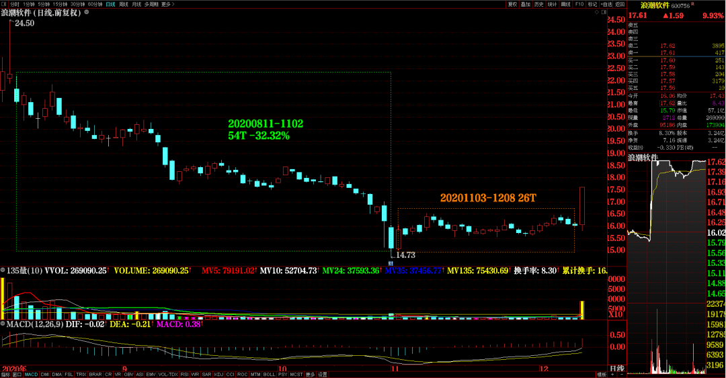The image size is (726, 378).
Task: Add stock with +自选 button
Action: click(x=606, y=4)
